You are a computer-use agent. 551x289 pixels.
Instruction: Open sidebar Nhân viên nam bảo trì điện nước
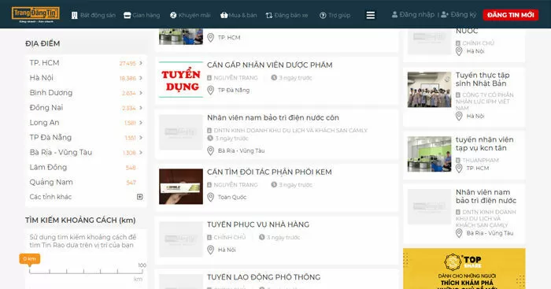click(x=486, y=197)
